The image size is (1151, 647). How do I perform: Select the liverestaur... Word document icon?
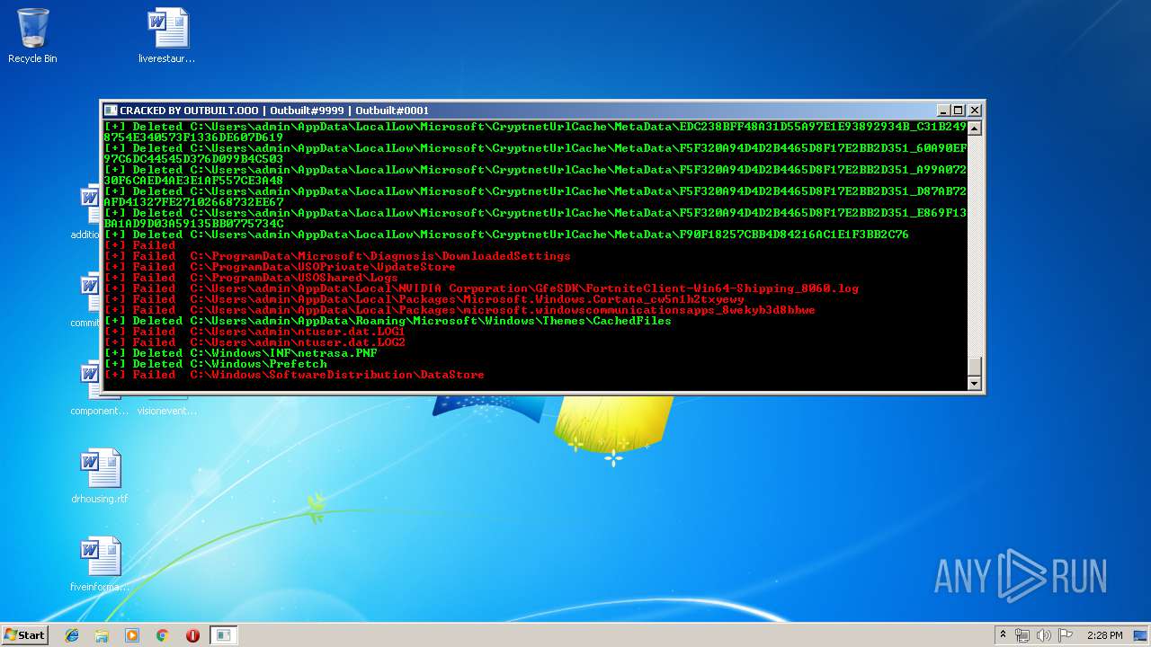pyautogui.click(x=167, y=36)
